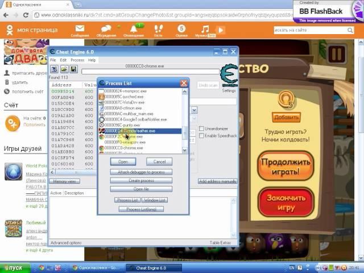The image size is (364, 273).
Task: Select the GoogleToolbarNotifier.exe process row
Action: click(140, 119)
